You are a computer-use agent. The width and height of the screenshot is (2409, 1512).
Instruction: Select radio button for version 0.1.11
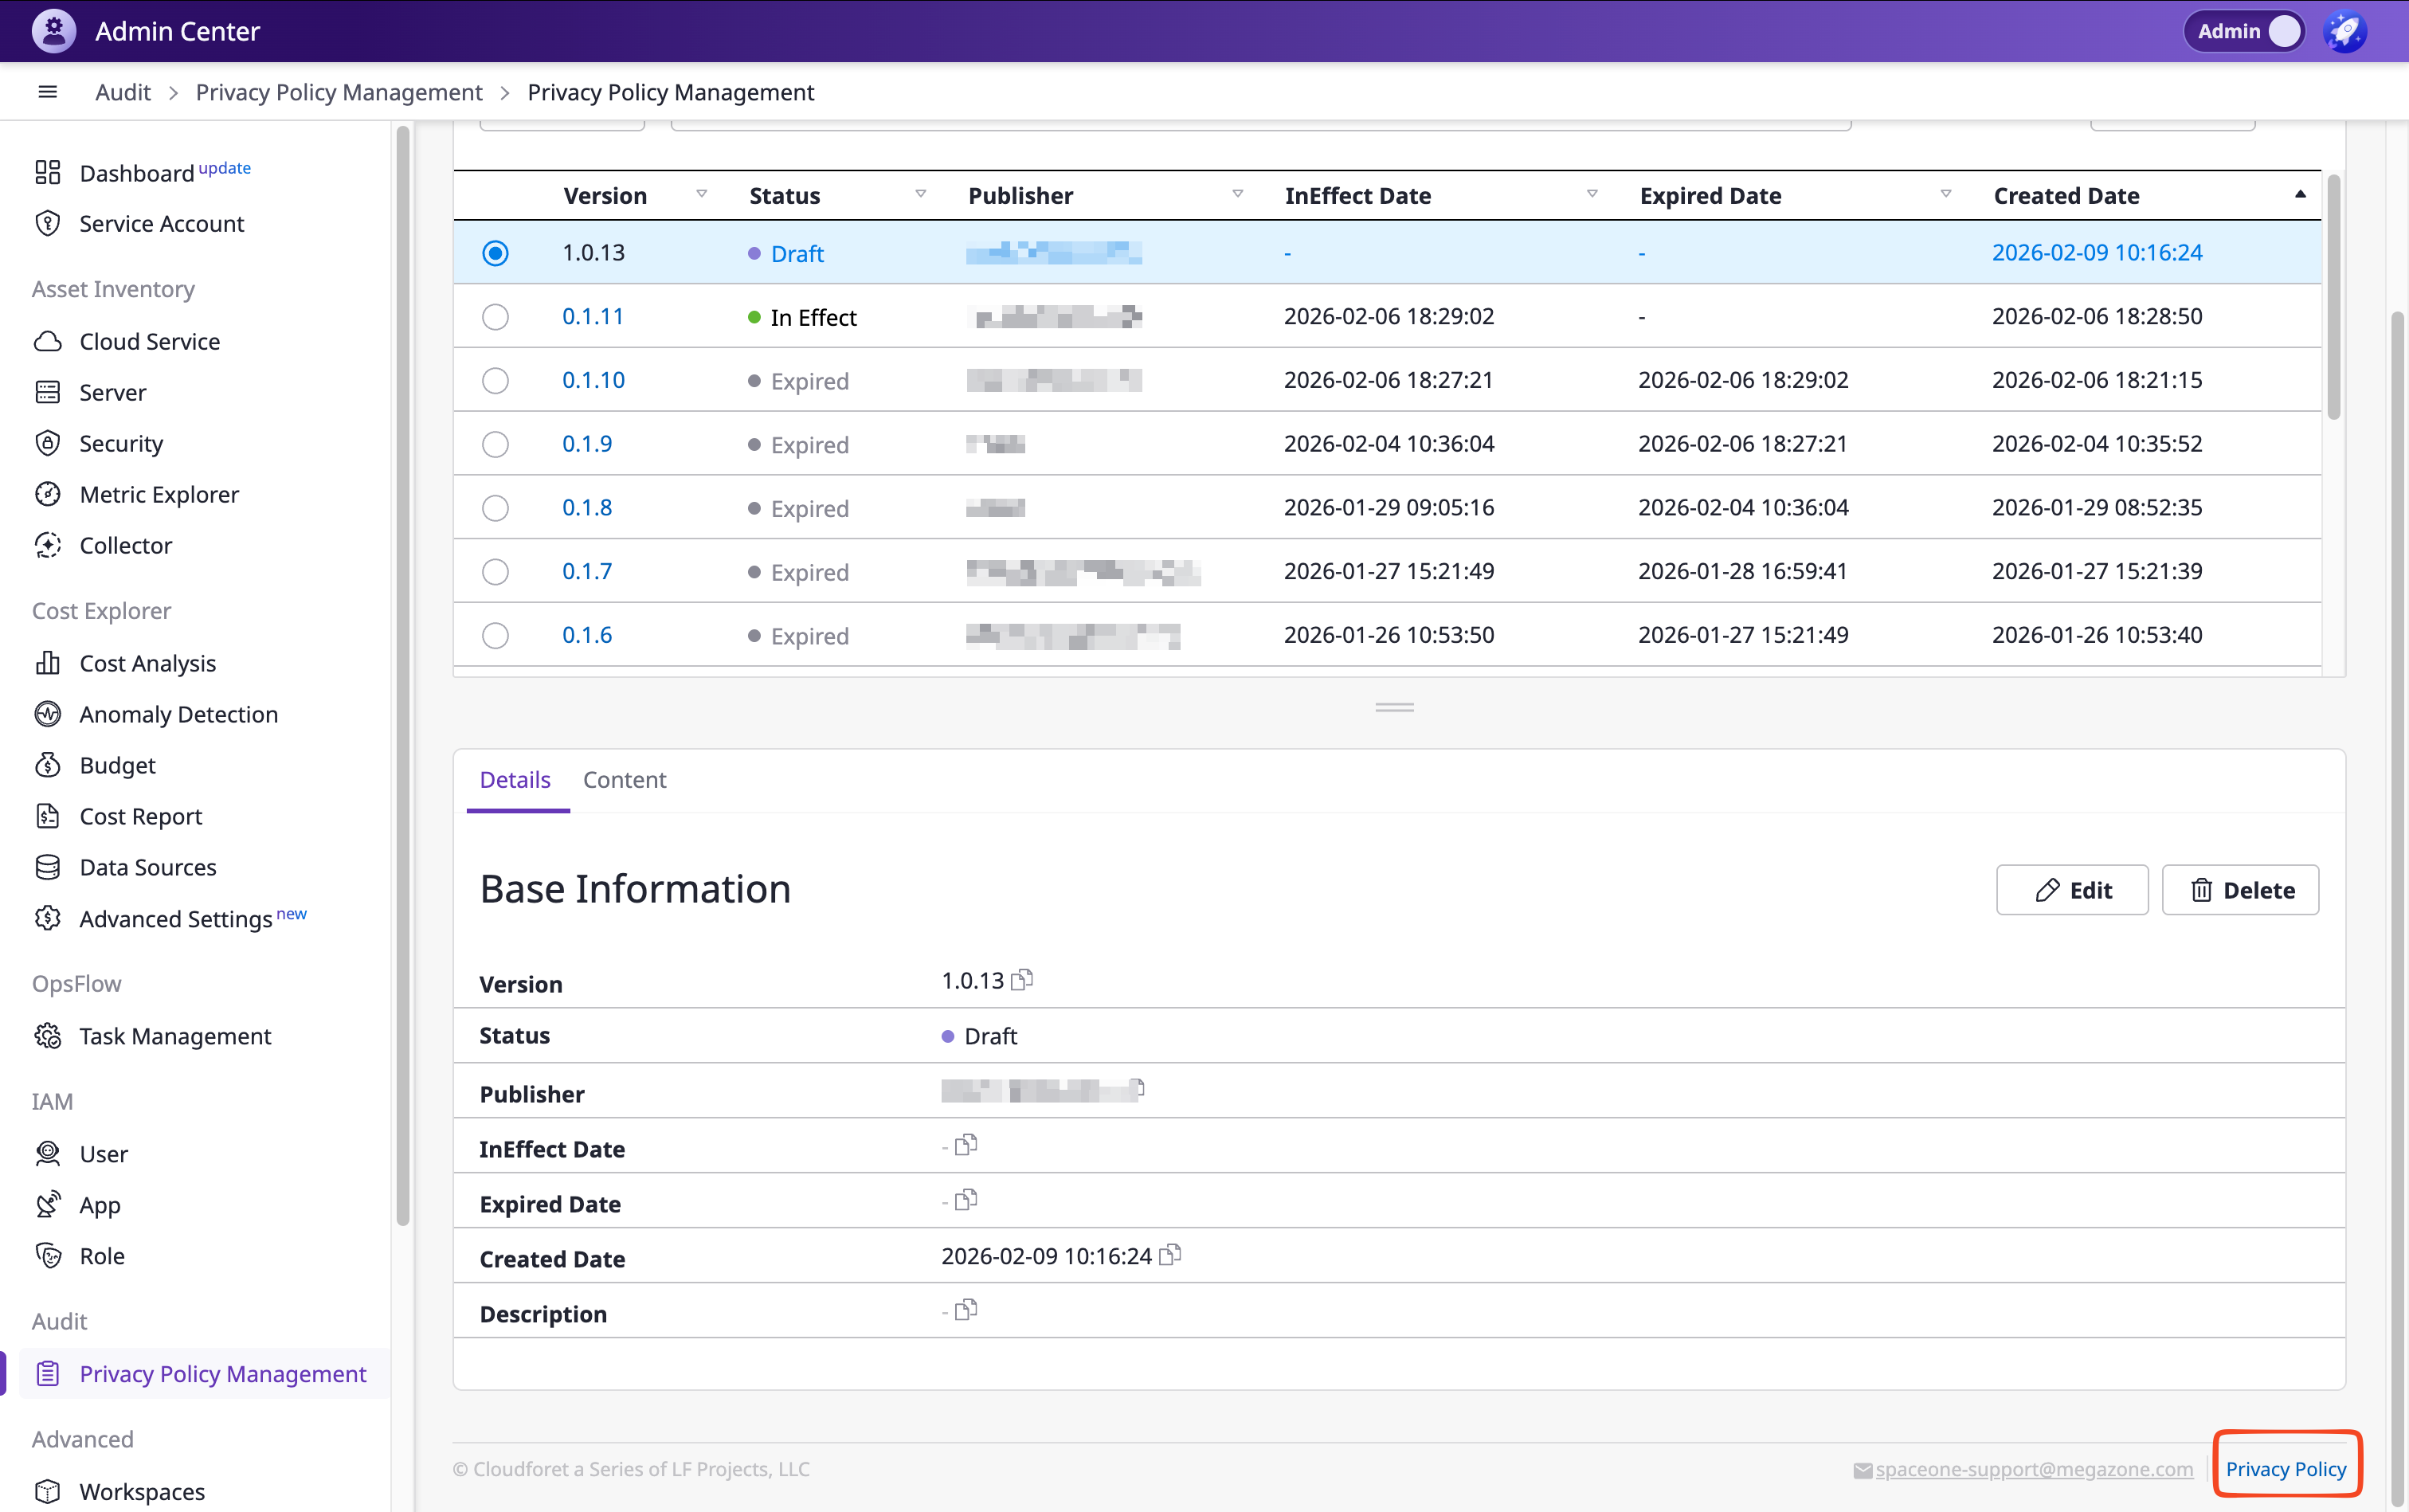495,317
